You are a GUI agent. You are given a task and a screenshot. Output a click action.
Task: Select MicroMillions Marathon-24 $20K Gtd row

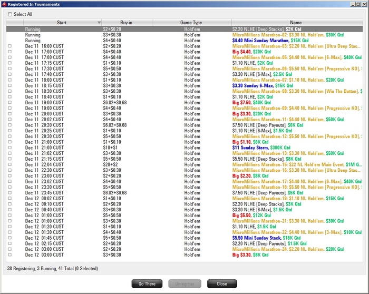[184, 249]
